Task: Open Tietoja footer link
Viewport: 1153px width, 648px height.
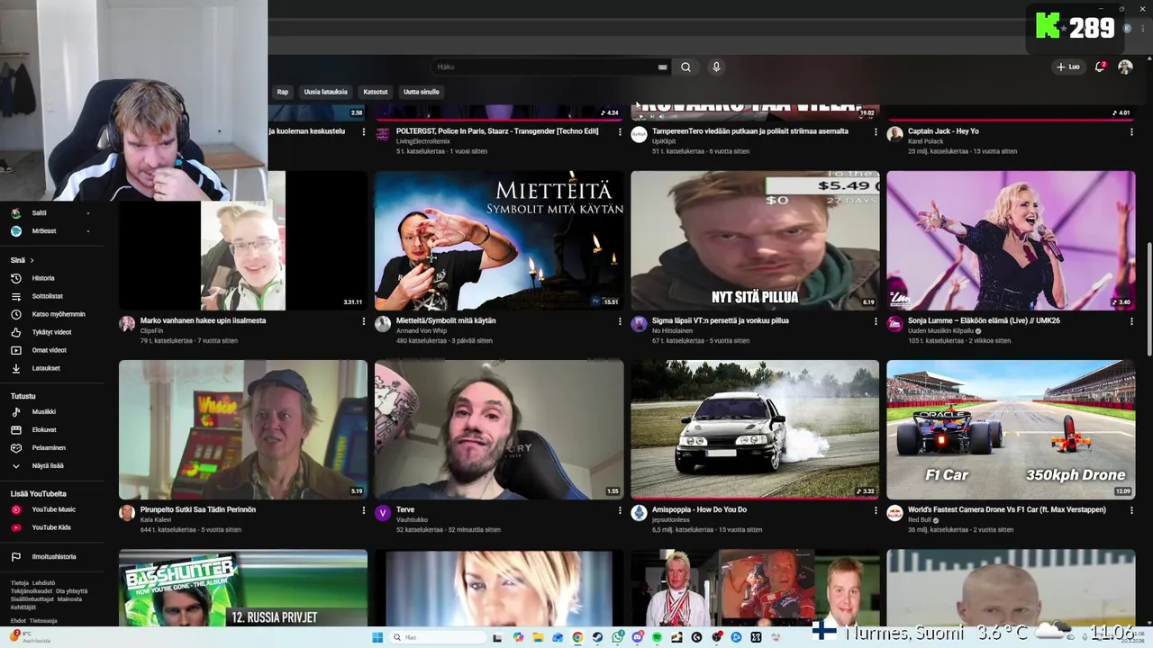Action: (x=19, y=583)
